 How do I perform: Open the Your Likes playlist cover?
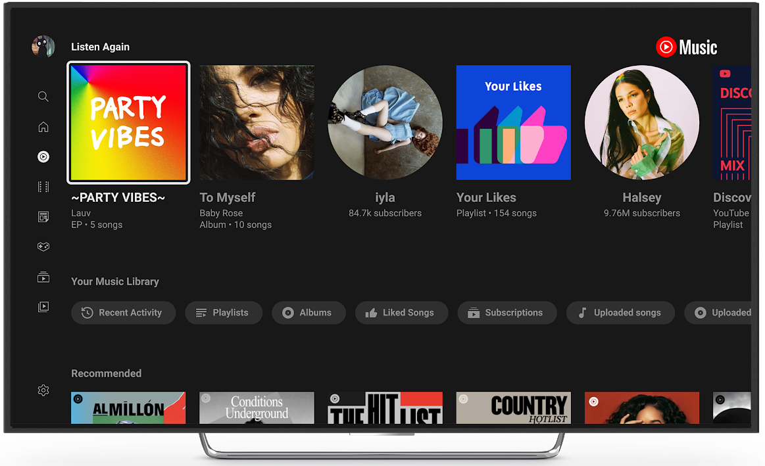point(513,122)
